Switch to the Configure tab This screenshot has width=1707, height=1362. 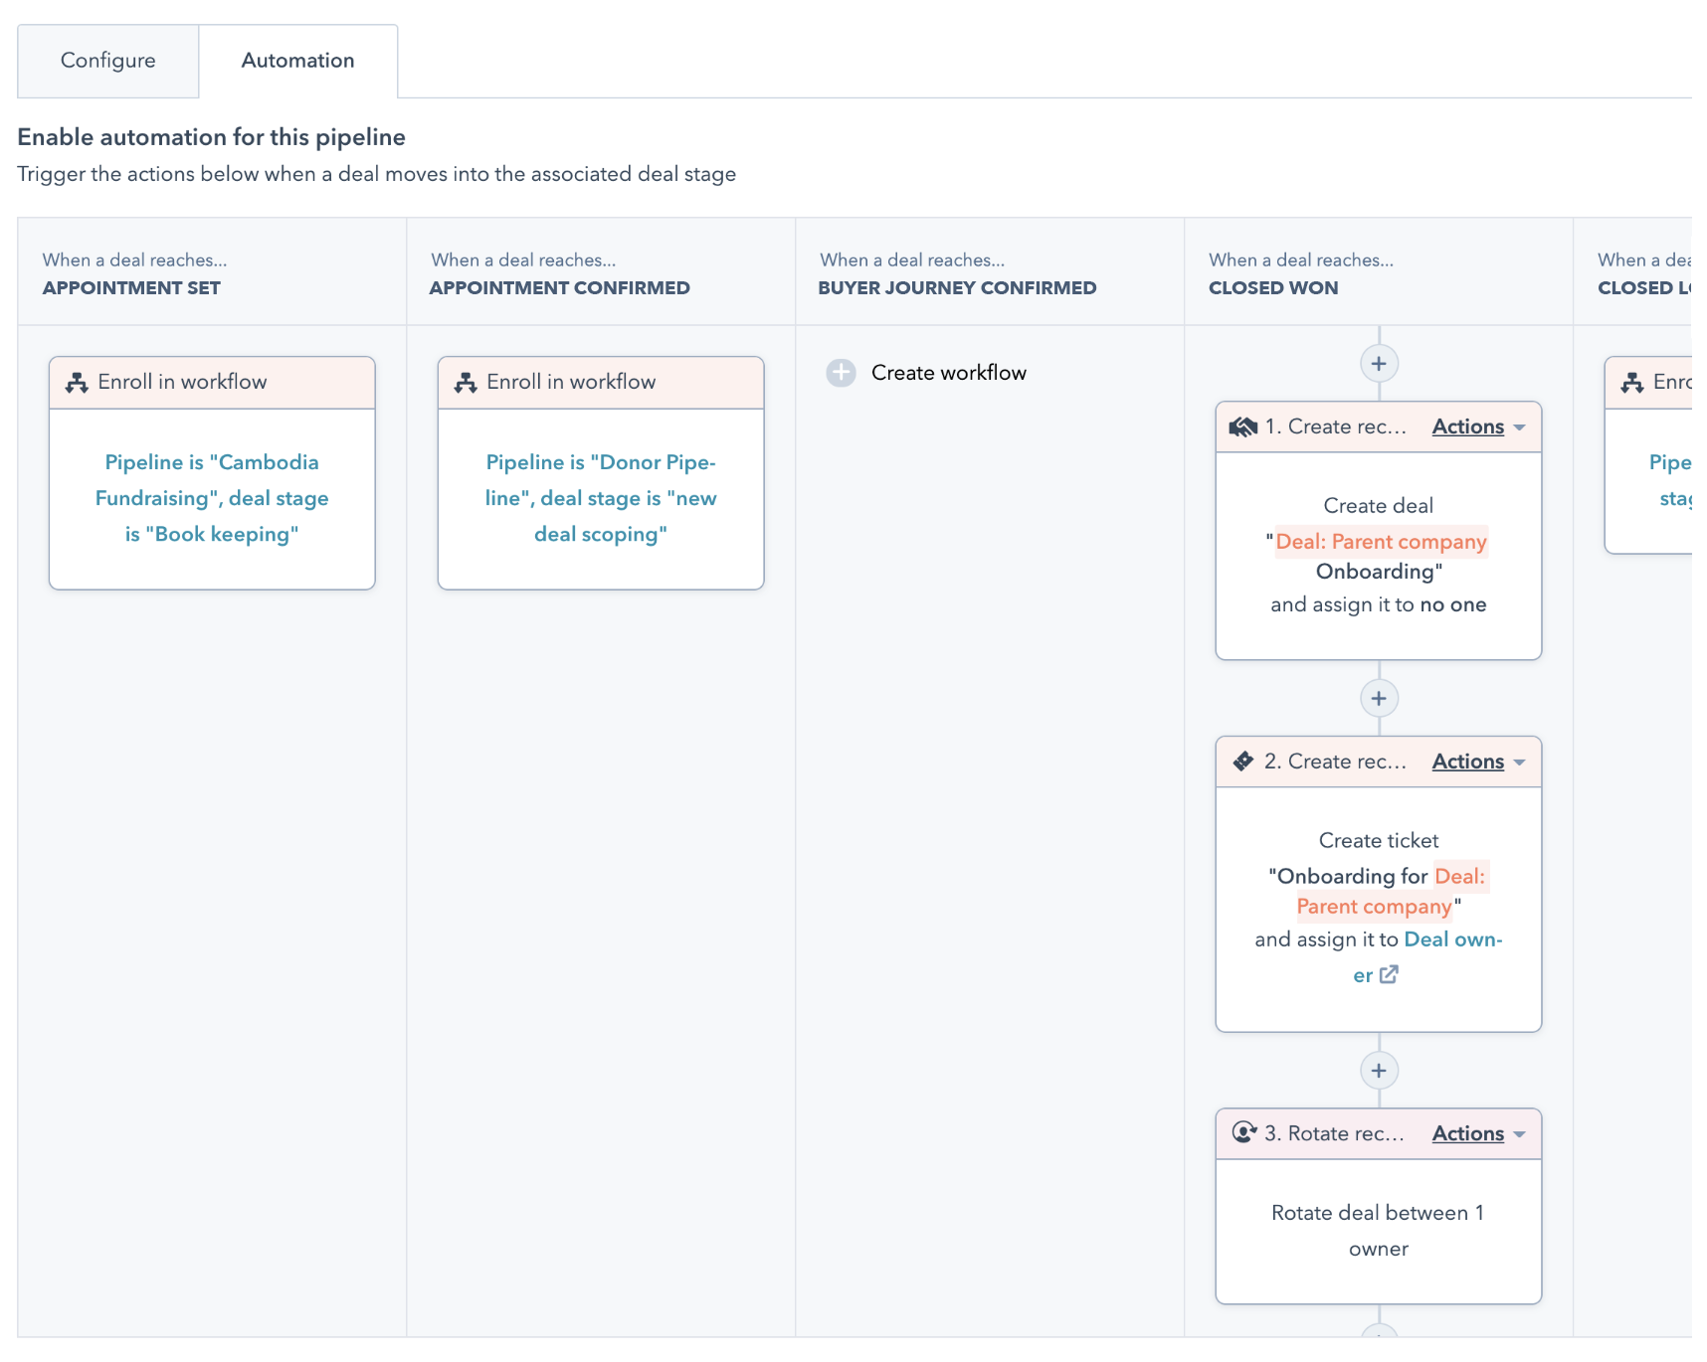pyautogui.click(x=107, y=61)
